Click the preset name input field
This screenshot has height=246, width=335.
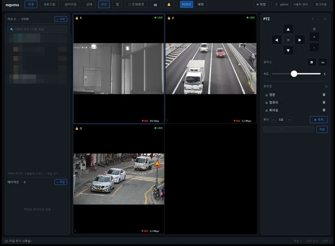click(x=289, y=129)
